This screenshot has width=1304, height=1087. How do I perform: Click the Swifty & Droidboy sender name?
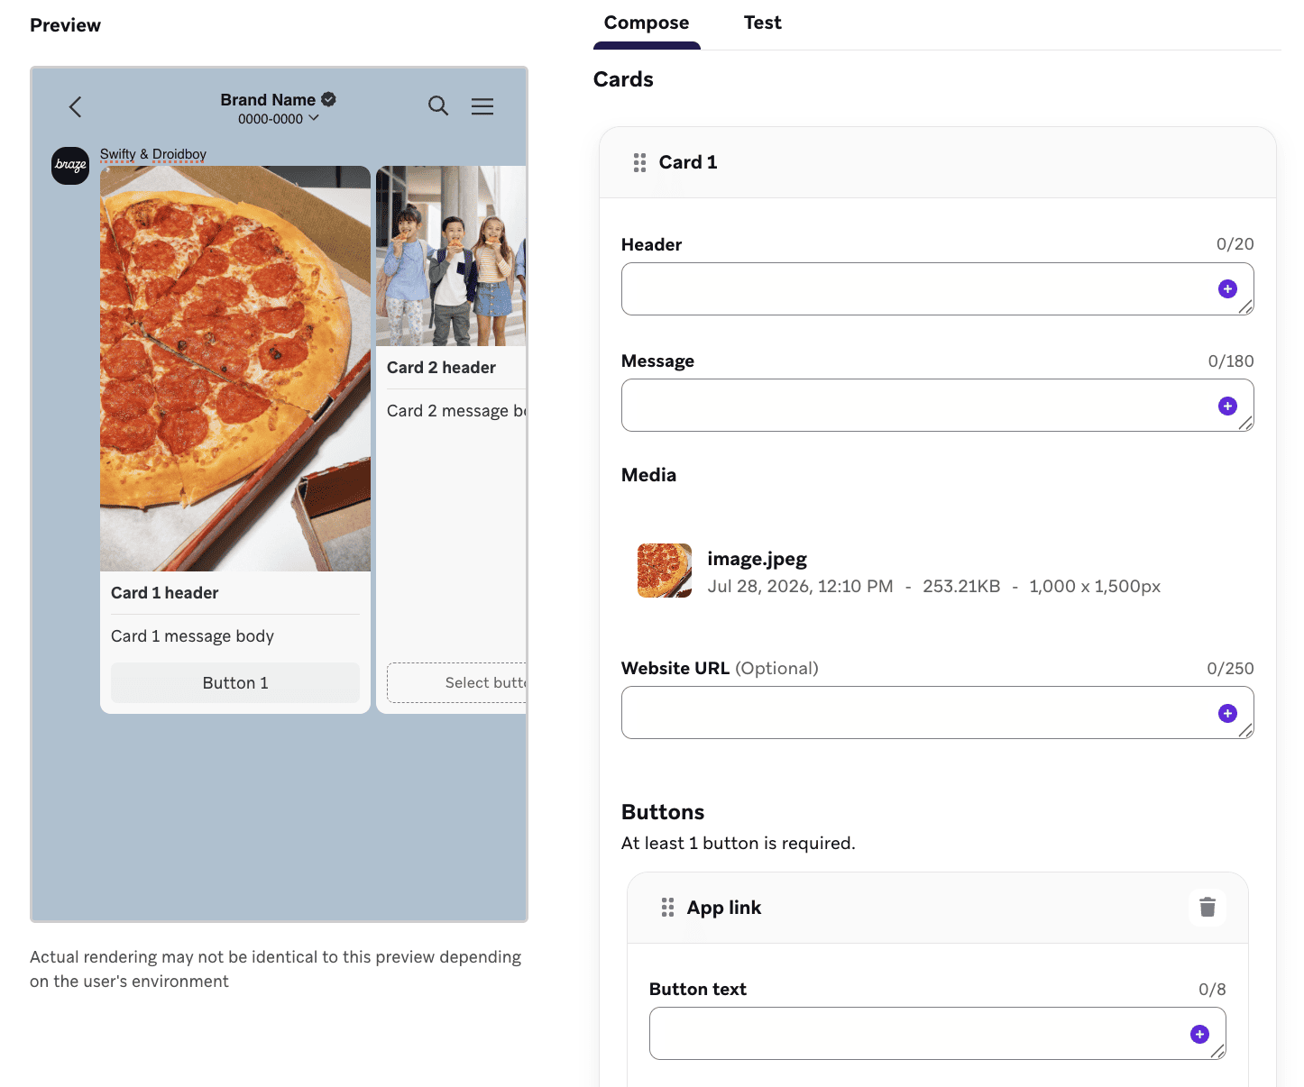click(x=153, y=154)
